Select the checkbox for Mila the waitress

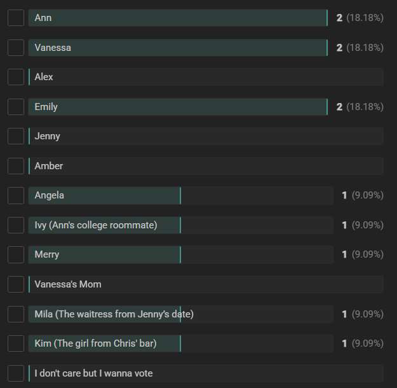click(16, 314)
